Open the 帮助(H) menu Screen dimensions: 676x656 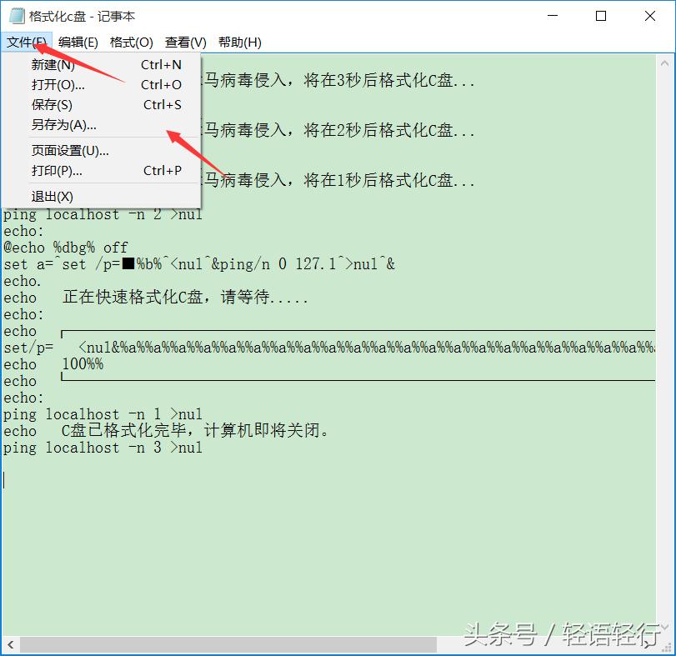[x=239, y=42]
